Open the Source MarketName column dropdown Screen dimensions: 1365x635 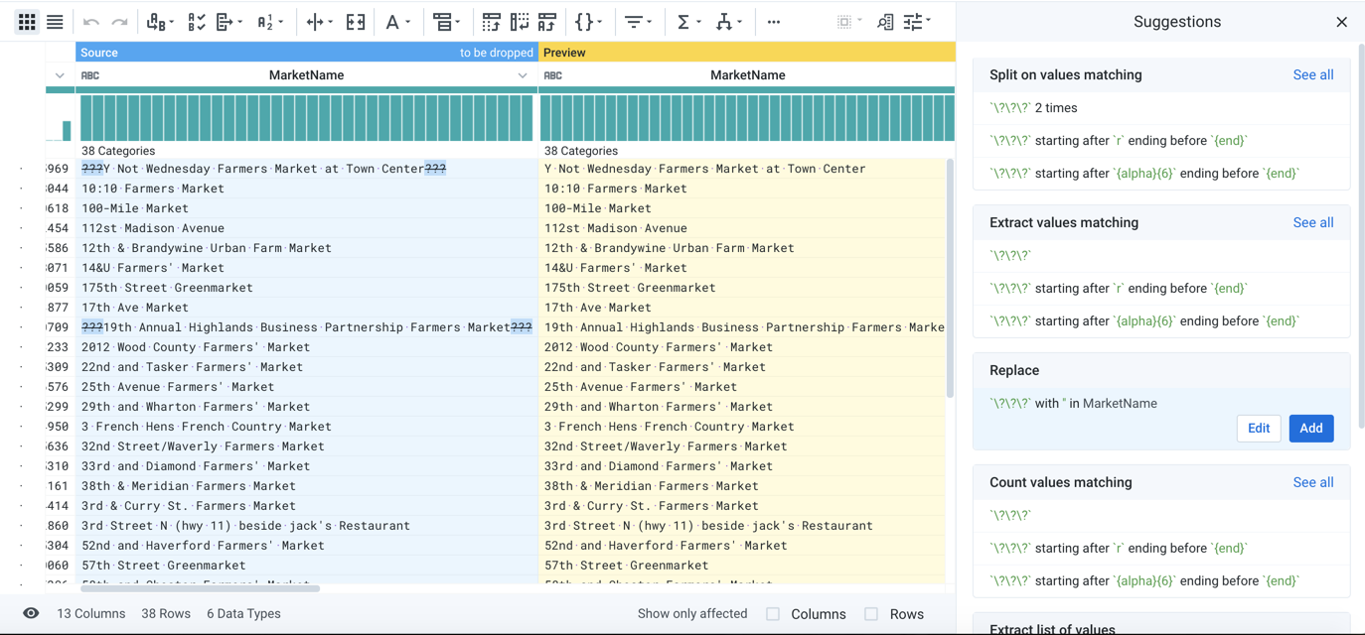tap(524, 74)
